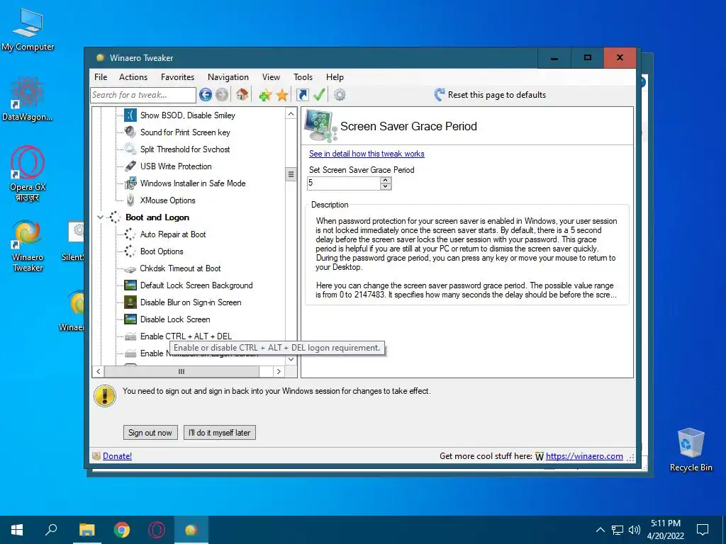This screenshot has width=726, height=544.
Task: Open DataWagon desktop shortcut
Action: tap(28, 99)
